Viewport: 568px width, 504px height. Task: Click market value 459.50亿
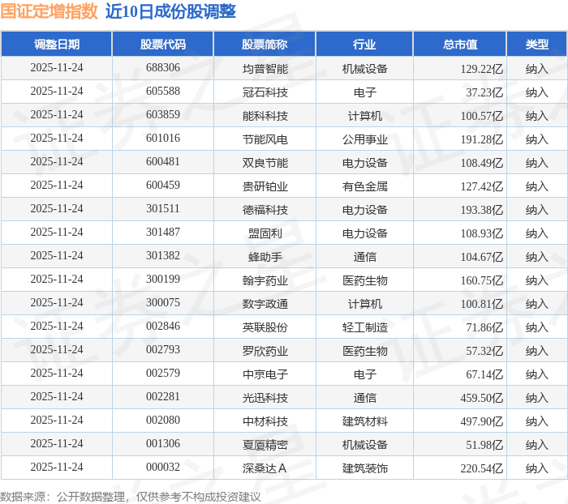click(481, 398)
